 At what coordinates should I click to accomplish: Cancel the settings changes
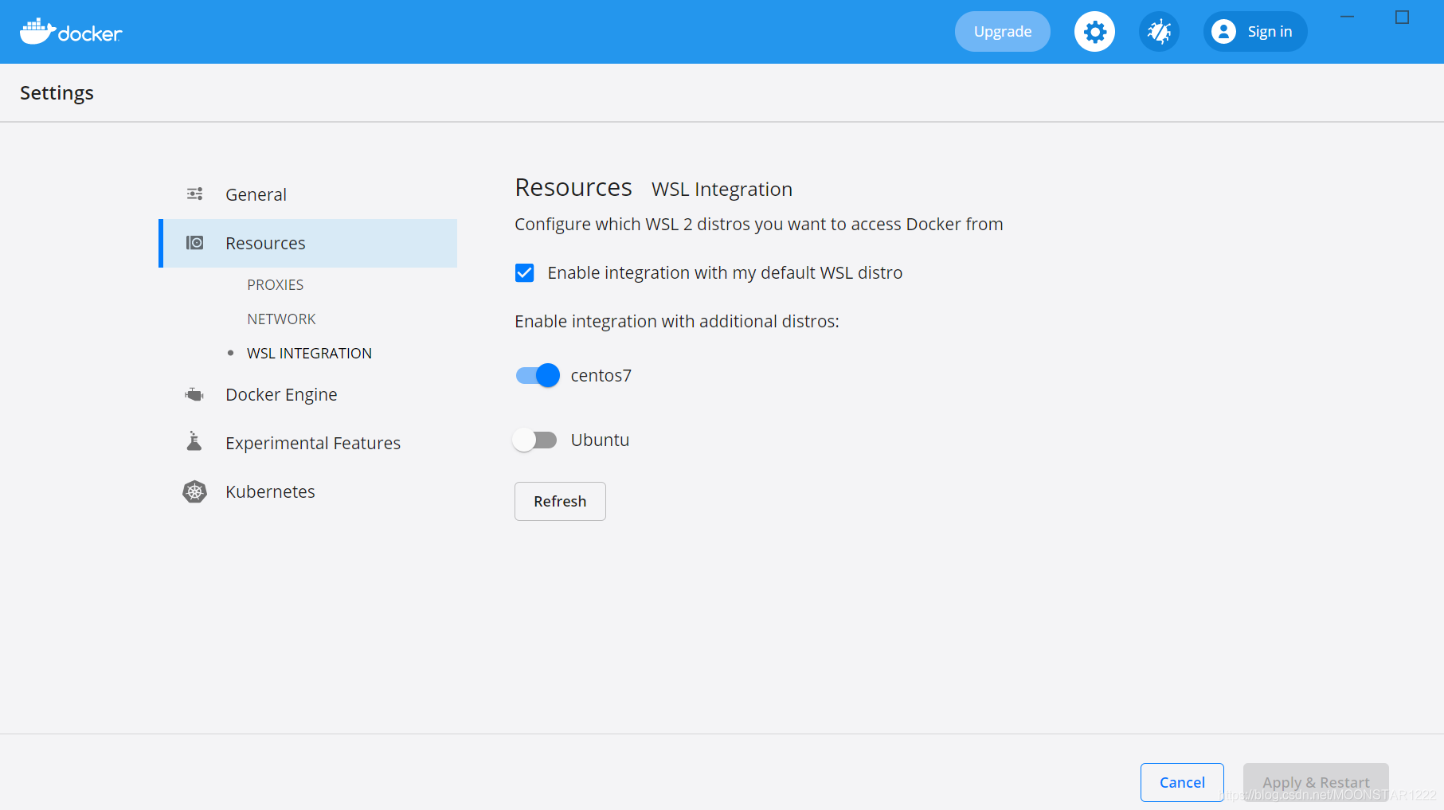point(1182,782)
